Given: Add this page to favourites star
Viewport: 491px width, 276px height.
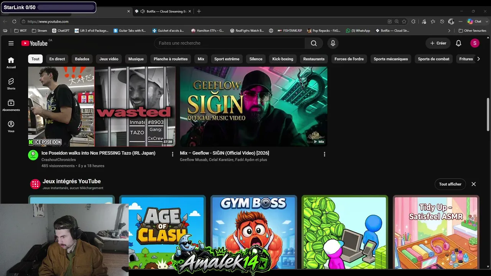Looking at the screenshot, I should (404, 21).
